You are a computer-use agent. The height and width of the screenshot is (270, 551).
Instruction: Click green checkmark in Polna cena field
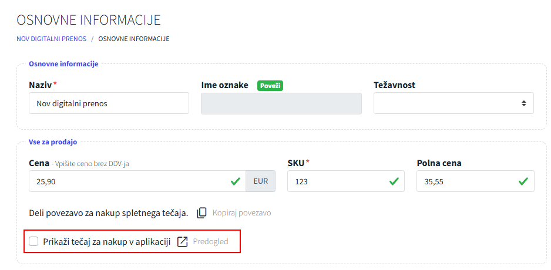pyautogui.click(x=523, y=181)
